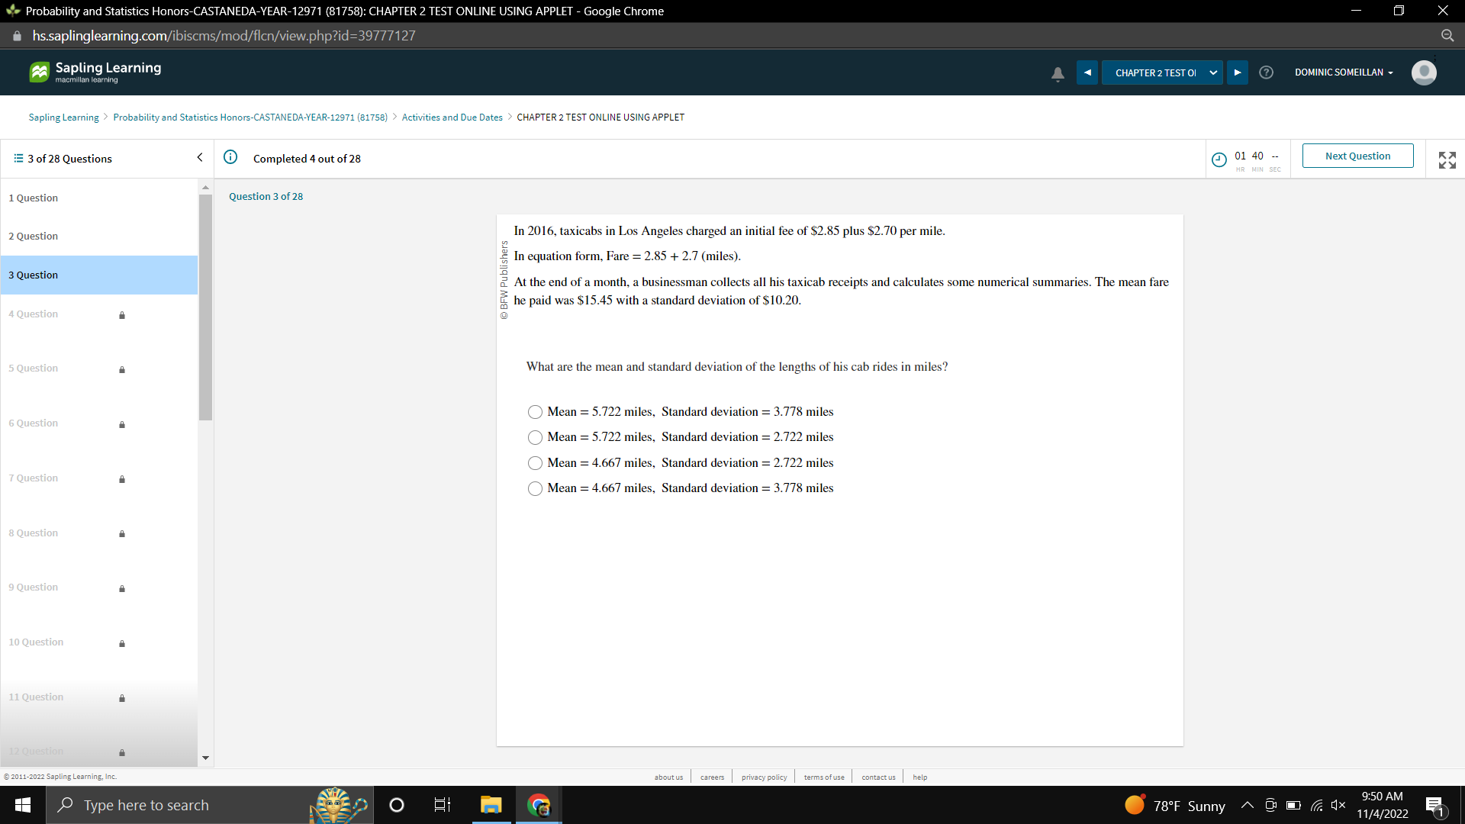Image resolution: width=1465 pixels, height=824 pixels.
Task: Click the question list icon in the sidebar
Action: pyautogui.click(x=17, y=158)
